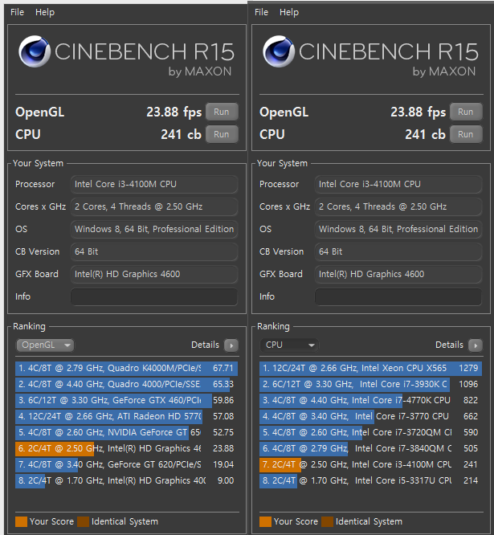Select HD Graphics 4000 ranking row 9.00
494x535 pixels.
[x=127, y=480]
